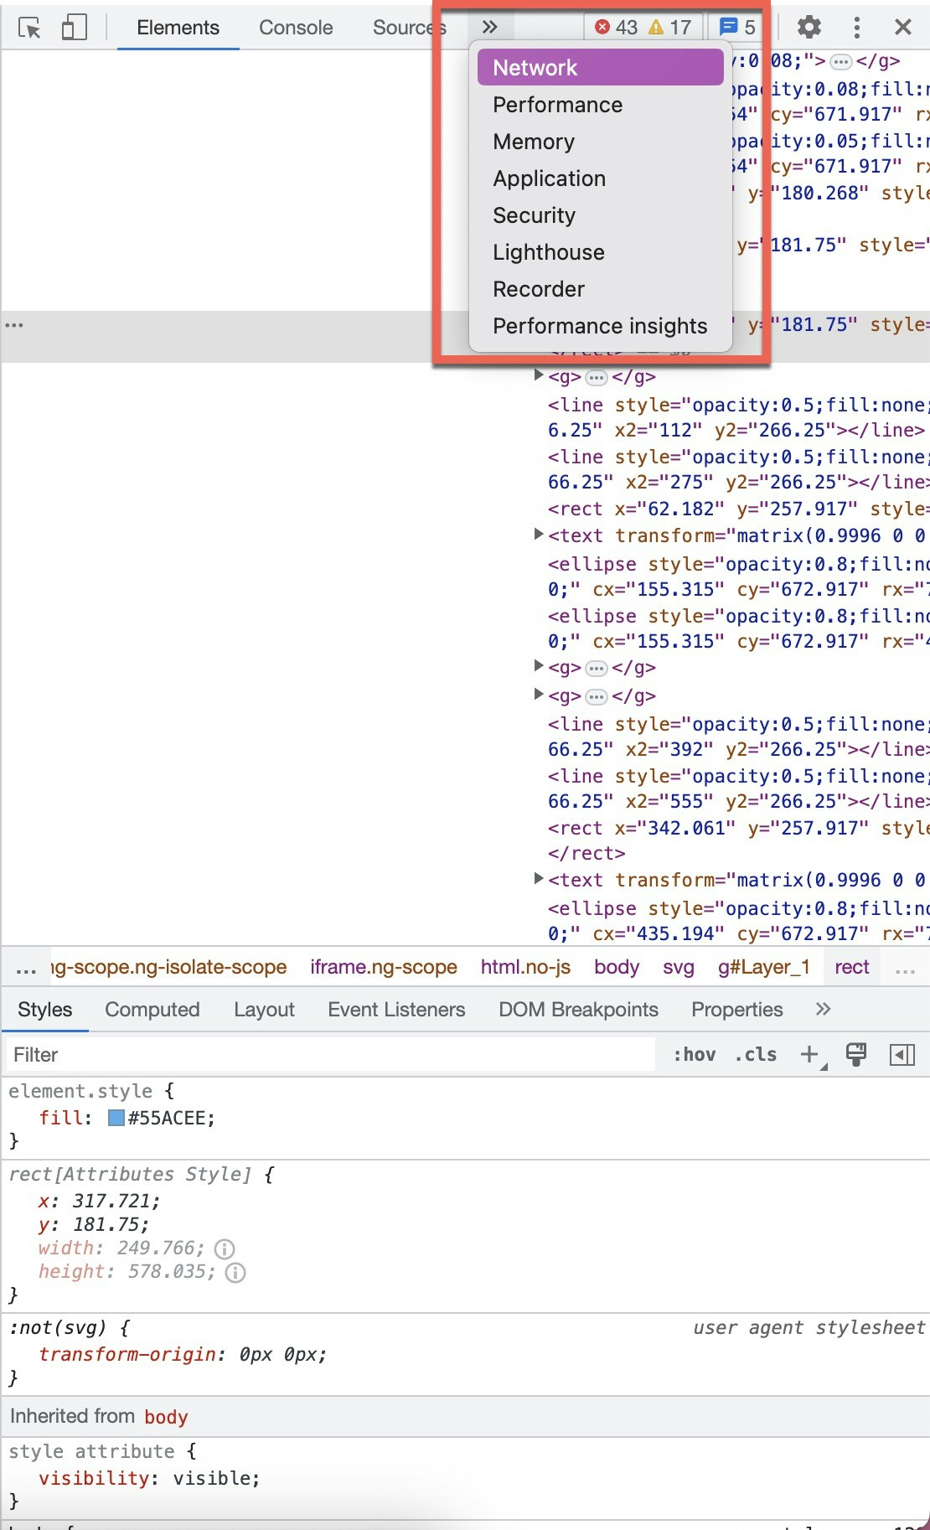Click the info icon beside height
The width and height of the screenshot is (930, 1530).
coord(235,1273)
